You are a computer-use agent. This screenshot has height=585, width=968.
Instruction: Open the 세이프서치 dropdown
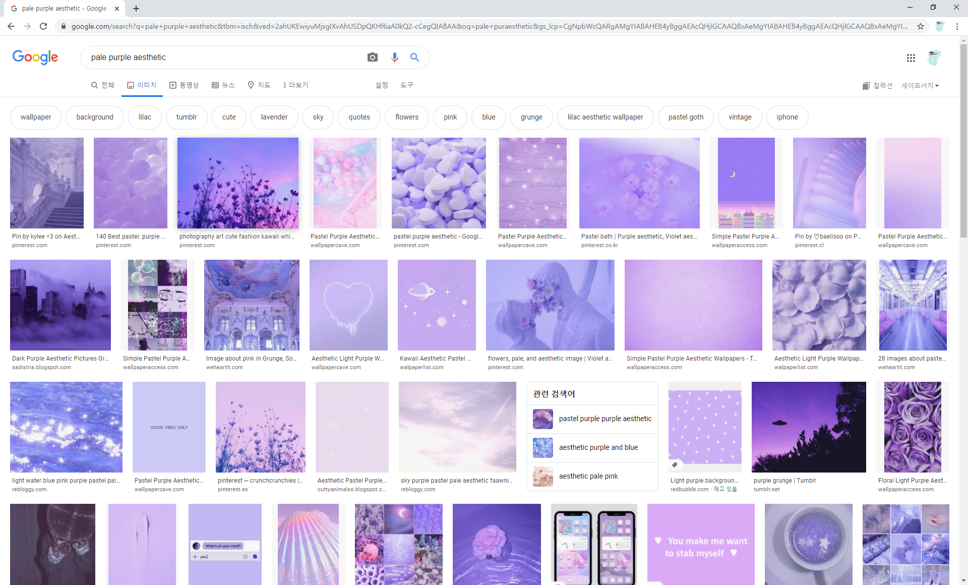[x=920, y=86]
